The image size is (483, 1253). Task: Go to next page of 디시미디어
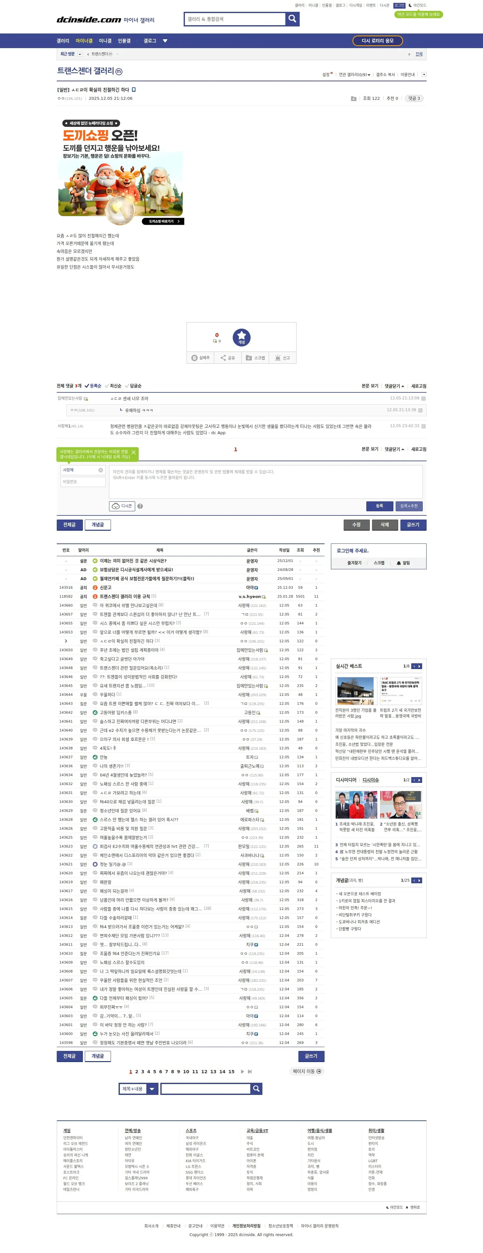tap(419, 780)
